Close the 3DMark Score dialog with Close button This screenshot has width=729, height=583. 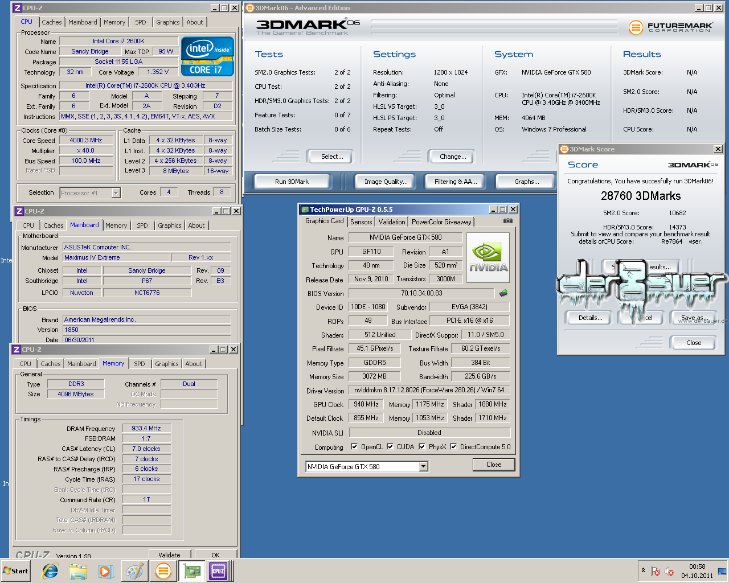tap(694, 343)
